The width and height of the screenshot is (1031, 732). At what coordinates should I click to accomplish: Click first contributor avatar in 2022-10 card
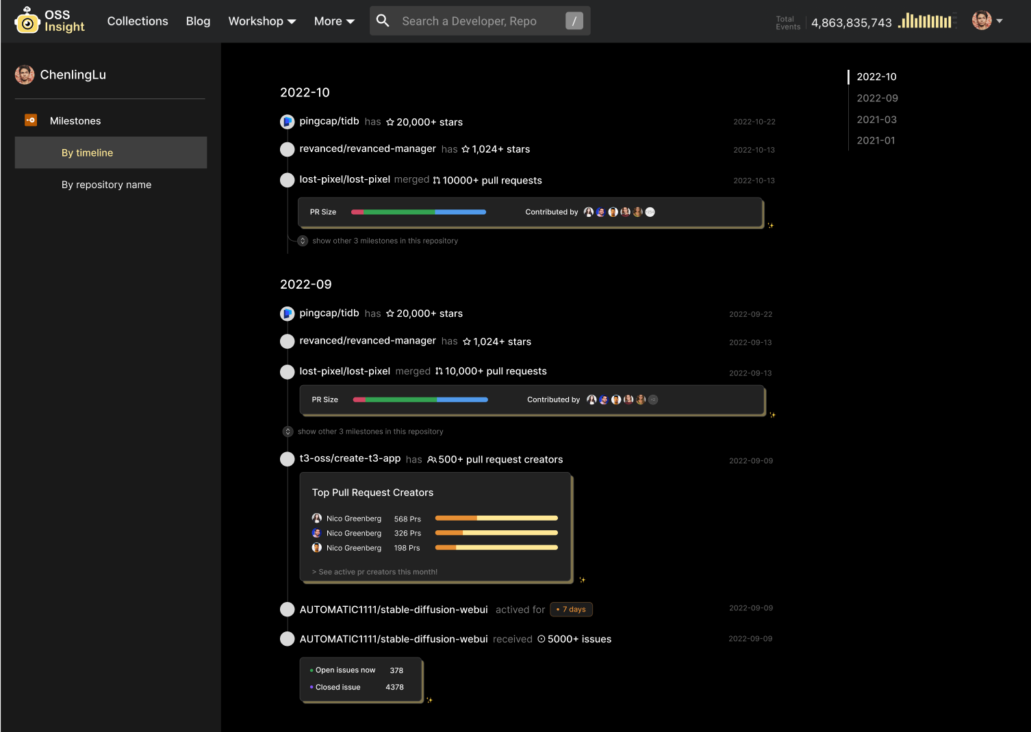pos(589,212)
